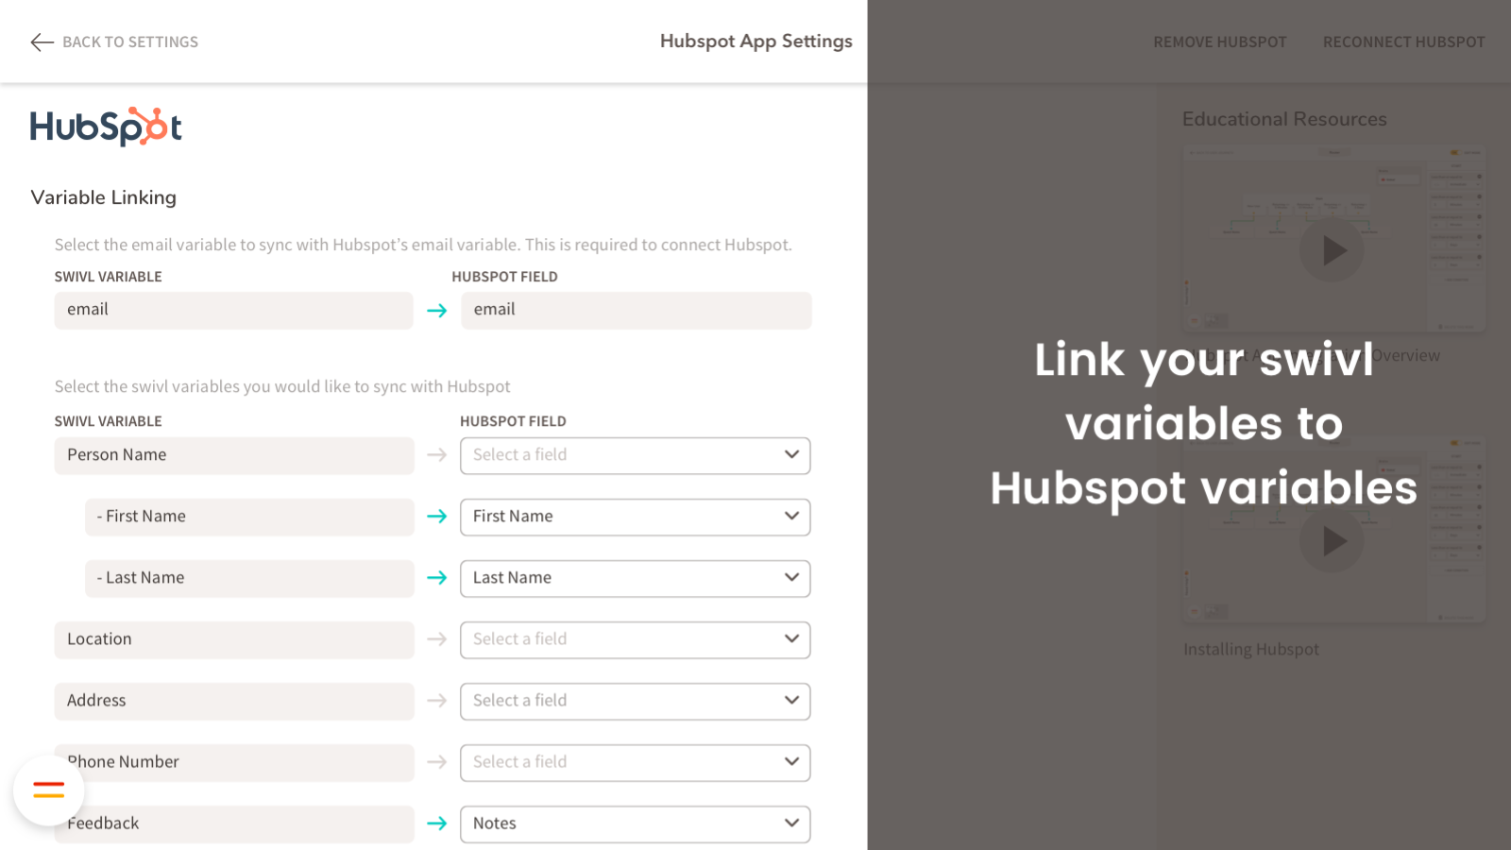This screenshot has width=1511, height=850.
Task: Open the Phone Number field dropdown
Action: [x=635, y=762]
